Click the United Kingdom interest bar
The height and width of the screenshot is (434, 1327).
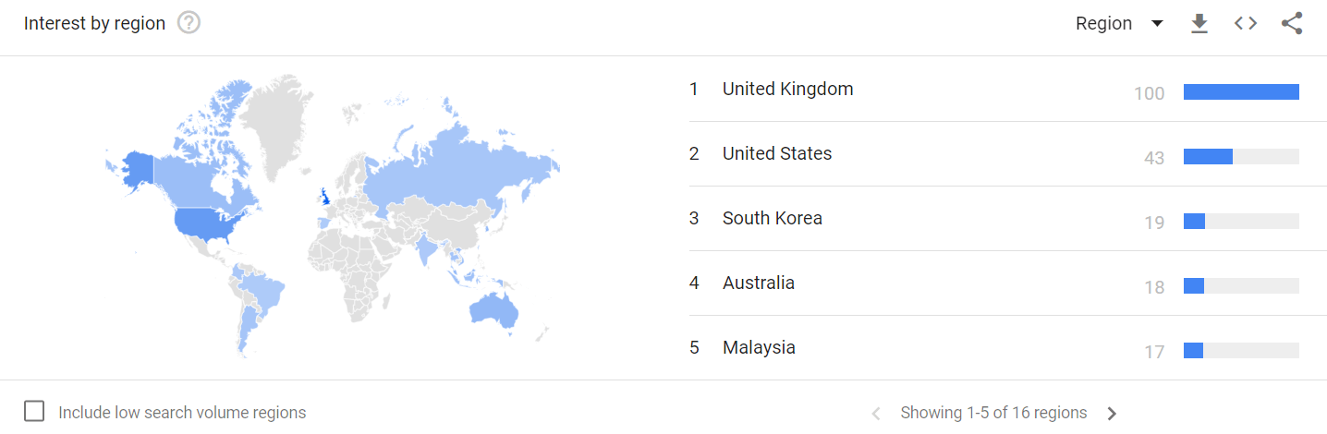[x=1241, y=92]
